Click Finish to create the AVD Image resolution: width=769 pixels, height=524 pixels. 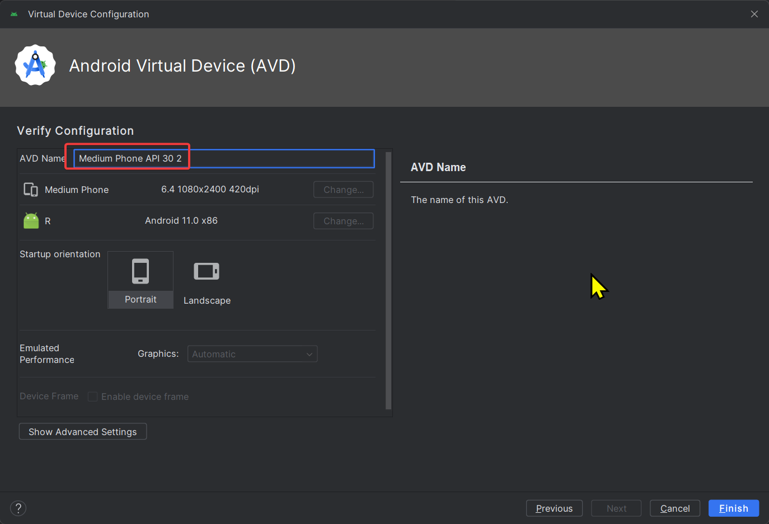[x=734, y=508]
